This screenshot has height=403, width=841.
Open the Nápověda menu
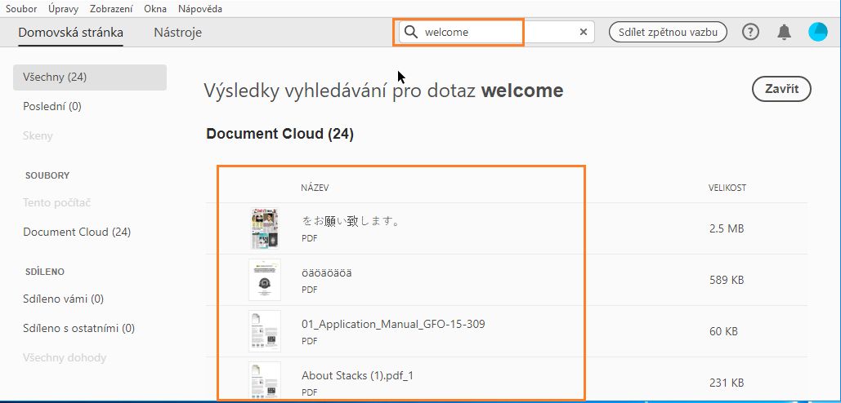point(200,9)
